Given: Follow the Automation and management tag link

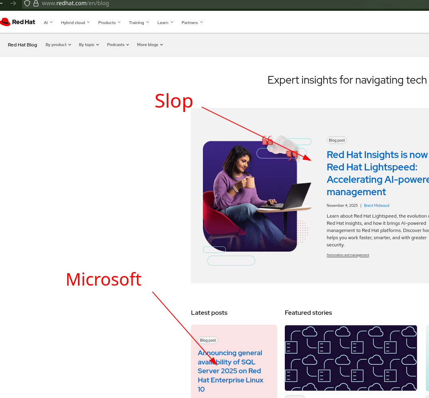Looking at the screenshot, I should point(348,255).
